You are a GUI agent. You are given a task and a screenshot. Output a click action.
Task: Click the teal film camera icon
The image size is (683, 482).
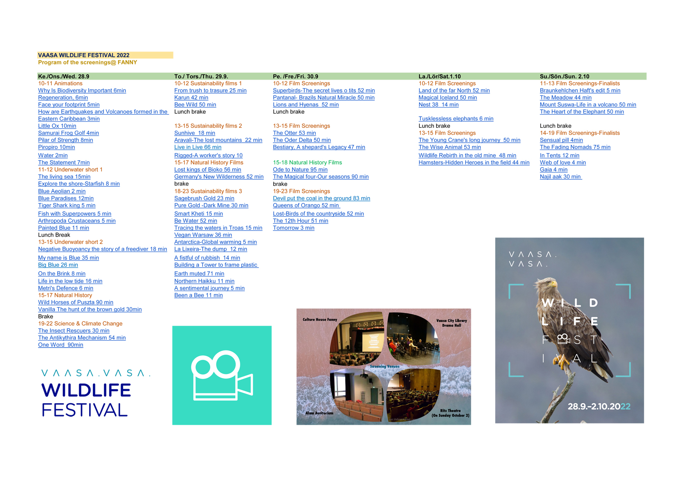[222, 375]
